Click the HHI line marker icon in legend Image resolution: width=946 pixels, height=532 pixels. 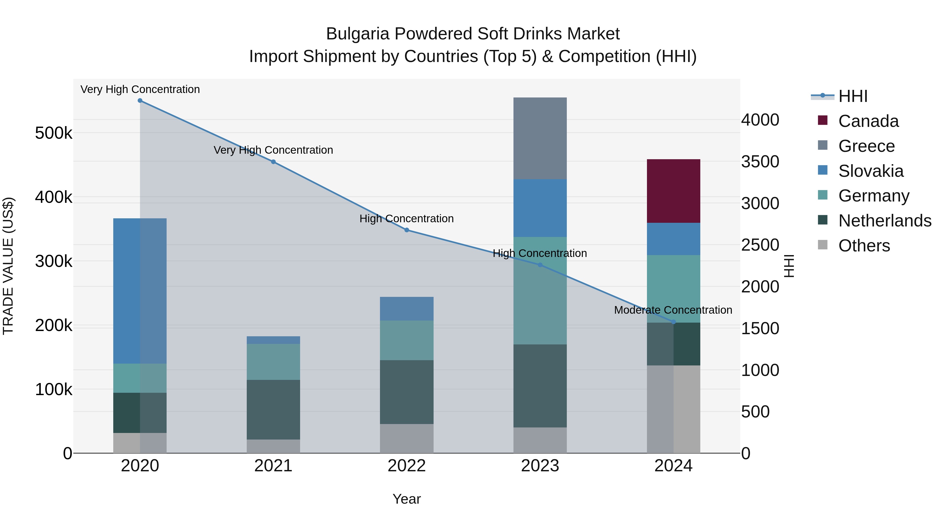[x=822, y=96]
